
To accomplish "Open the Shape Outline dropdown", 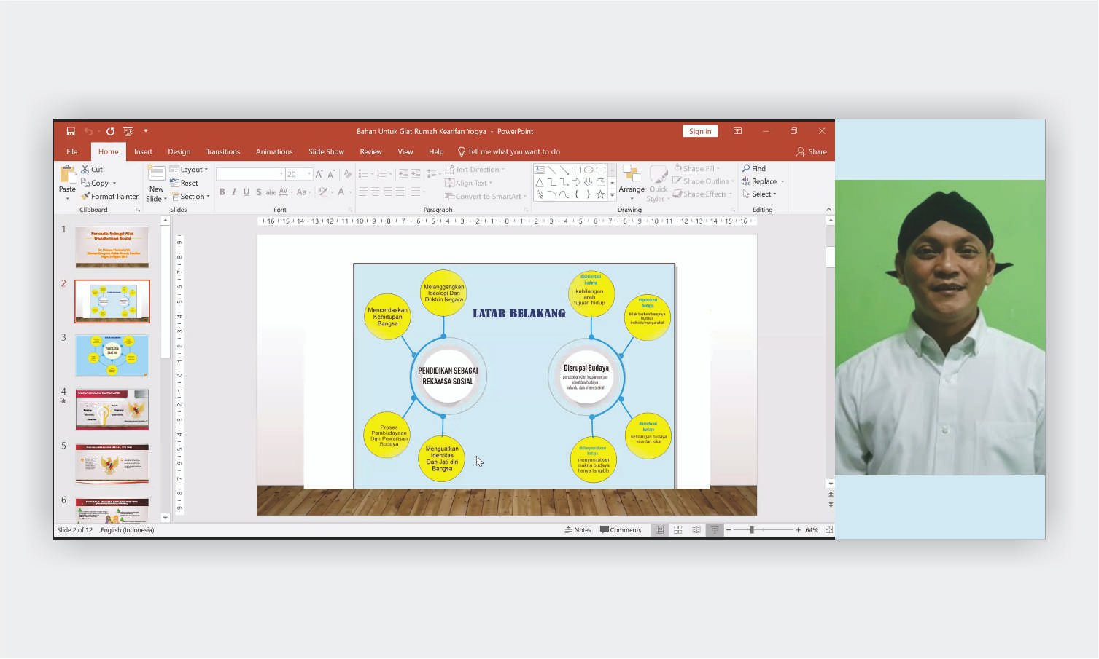I will click(704, 181).
